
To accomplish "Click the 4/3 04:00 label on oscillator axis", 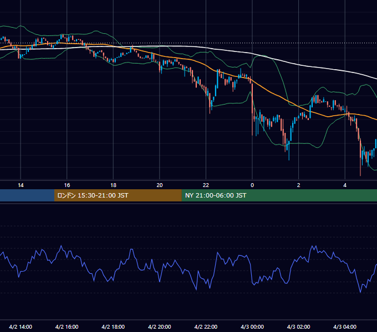I will coord(345,326).
